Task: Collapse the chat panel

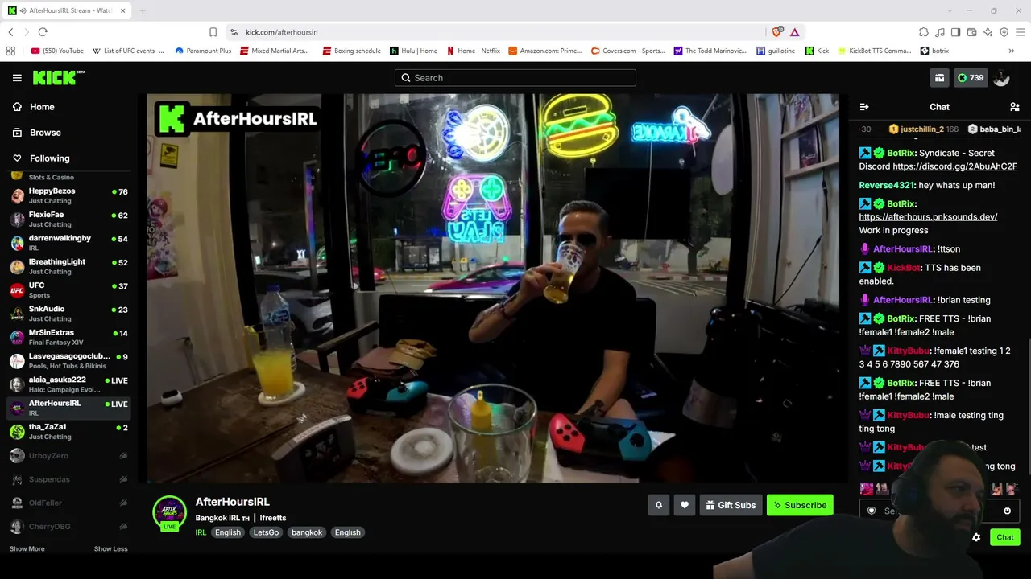Action: click(864, 107)
